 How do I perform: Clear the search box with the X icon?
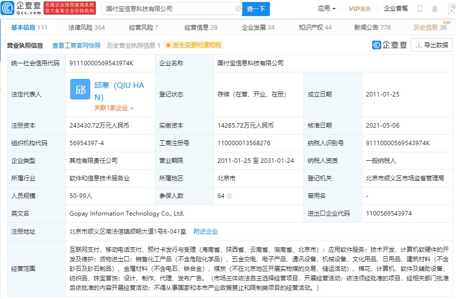pos(238,9)
